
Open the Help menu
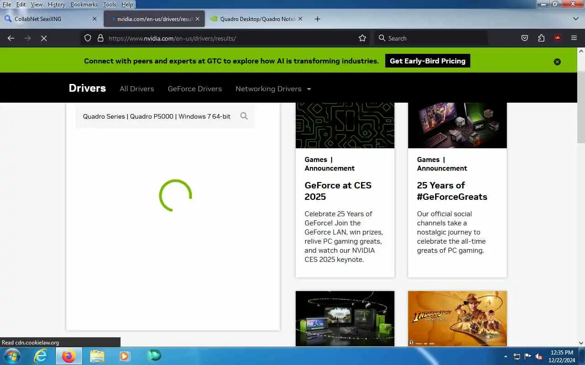click(127, 4)
